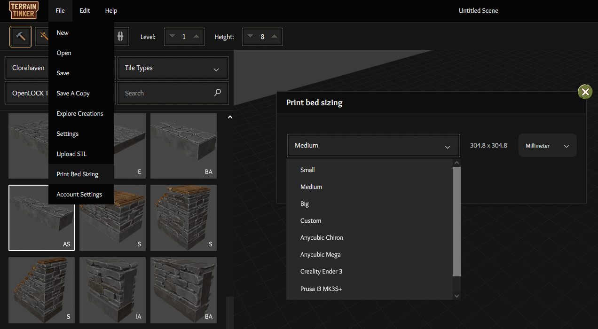
Task: Increase the Height value
Action: [x=275, y=37]
